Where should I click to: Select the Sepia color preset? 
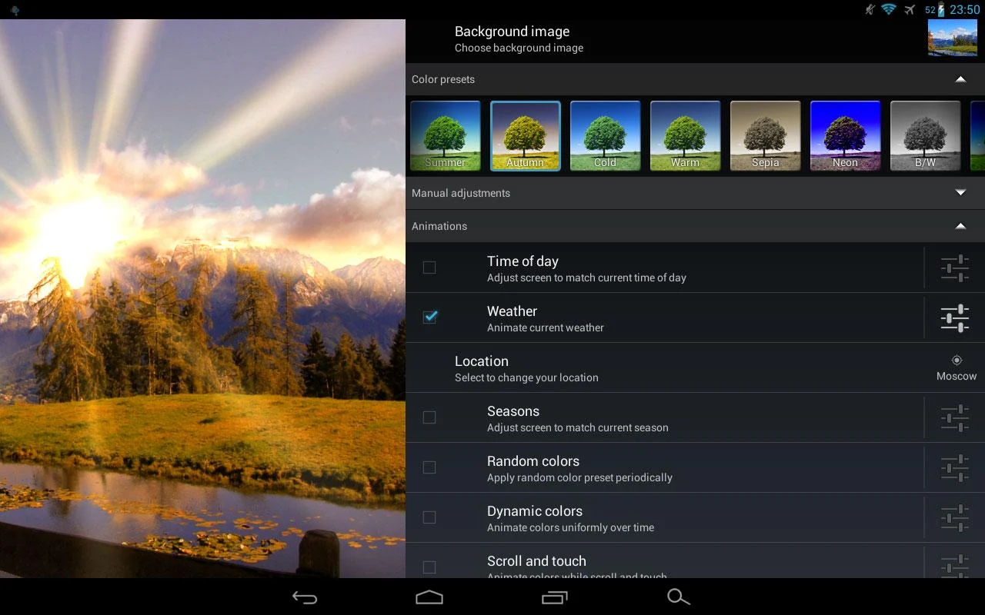click(x=765, y=135)
